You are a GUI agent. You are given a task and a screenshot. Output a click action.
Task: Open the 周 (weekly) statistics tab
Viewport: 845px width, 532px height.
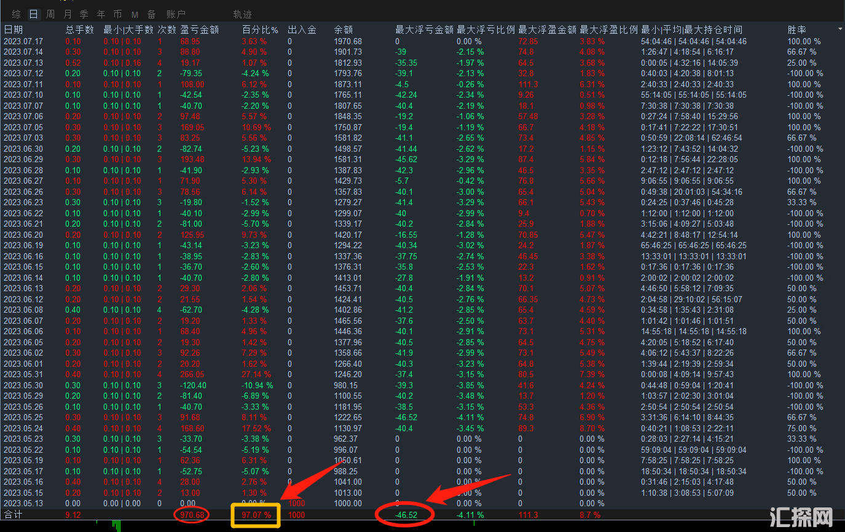tap(50, 14)
